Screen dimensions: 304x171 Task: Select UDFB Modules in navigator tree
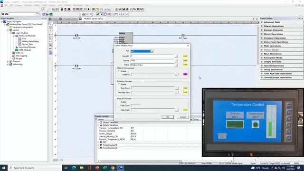(x=25, y=50)
